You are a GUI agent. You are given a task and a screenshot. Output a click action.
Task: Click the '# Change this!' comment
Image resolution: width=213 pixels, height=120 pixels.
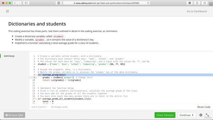(84, 78)
